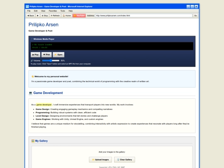The width and height of the screenshot is (224, 168).
Task: Clear the gallery
Action: tap(124, 160)
